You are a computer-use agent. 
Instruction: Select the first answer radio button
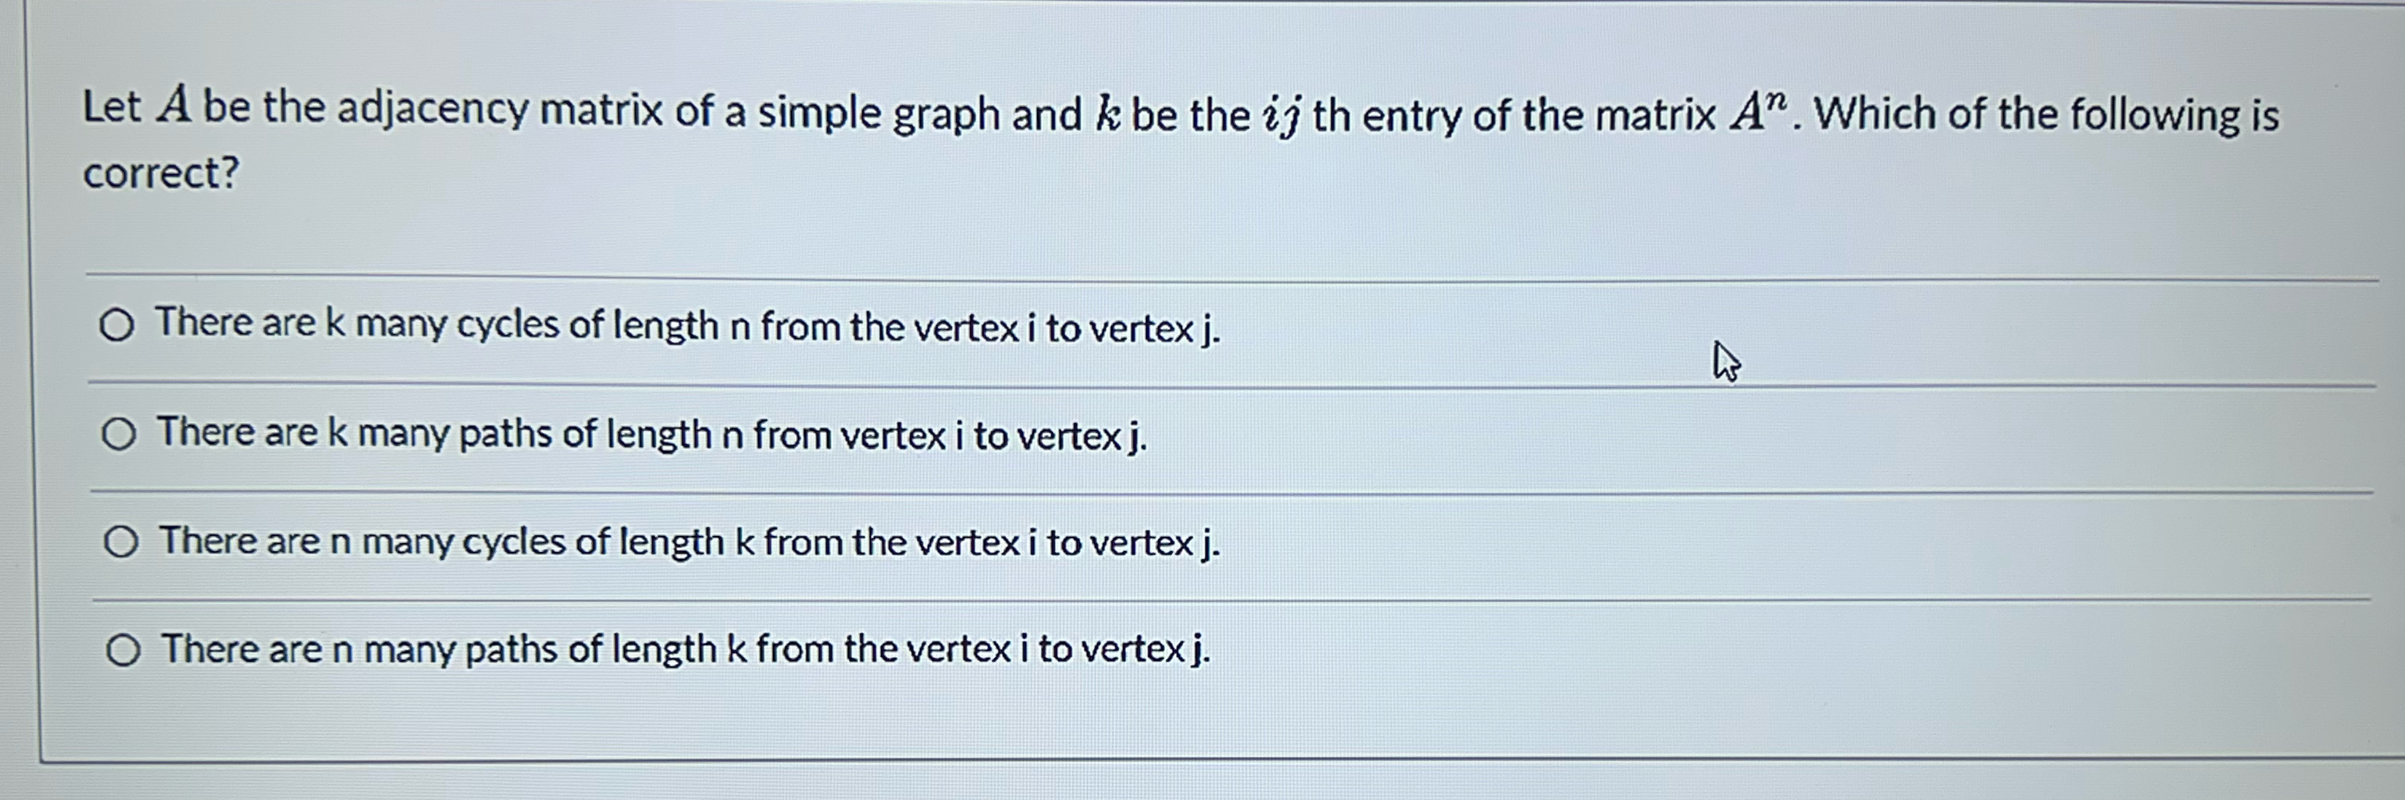tap(119, 325)
